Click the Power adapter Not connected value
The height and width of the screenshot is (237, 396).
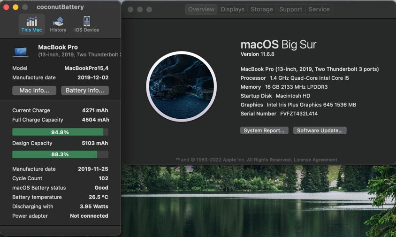(x=89, y=216)
